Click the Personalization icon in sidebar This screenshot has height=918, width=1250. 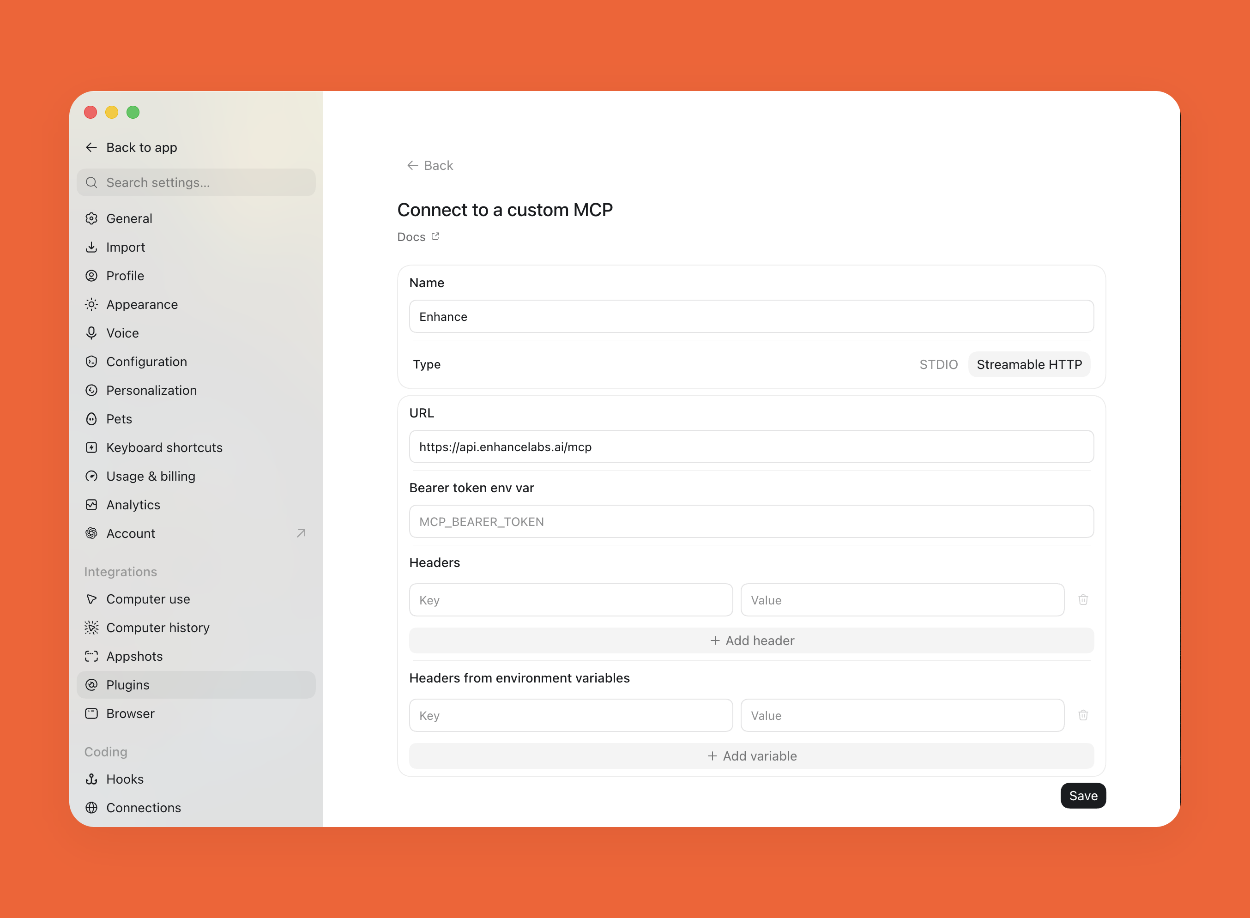coord(92,390)
